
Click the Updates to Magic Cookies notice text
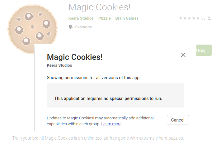(100, 121)
